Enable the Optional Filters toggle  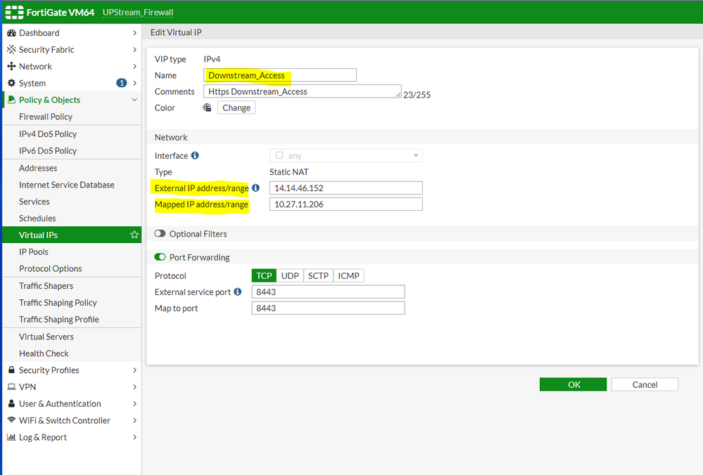point(160,234)
